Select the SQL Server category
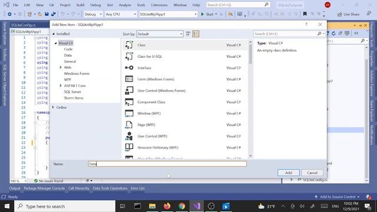 point(72,92)
